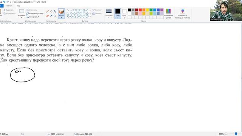Choose the Right triangle shape

(68, 14)
